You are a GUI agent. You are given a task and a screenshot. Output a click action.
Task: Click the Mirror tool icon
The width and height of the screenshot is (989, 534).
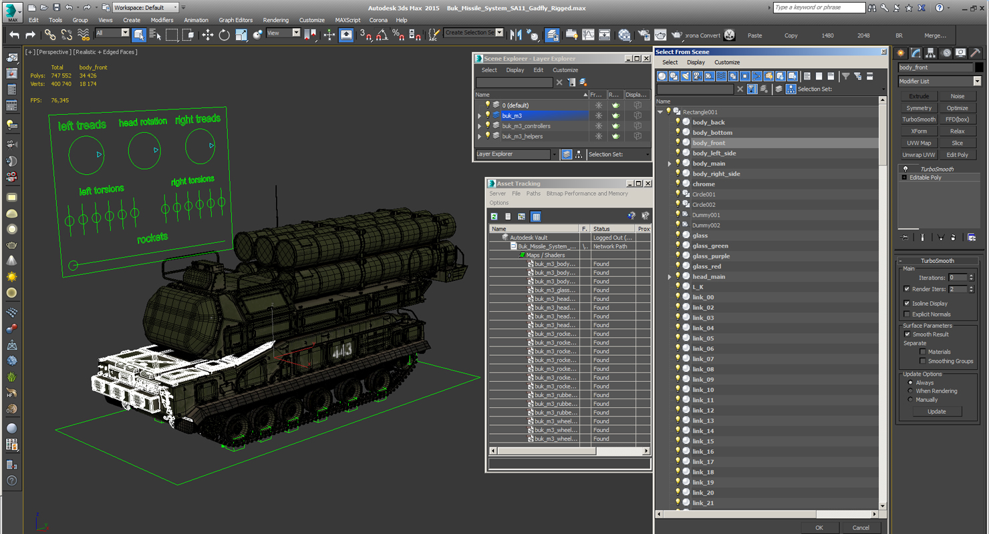pyautogui.click(x=516, y=35)
